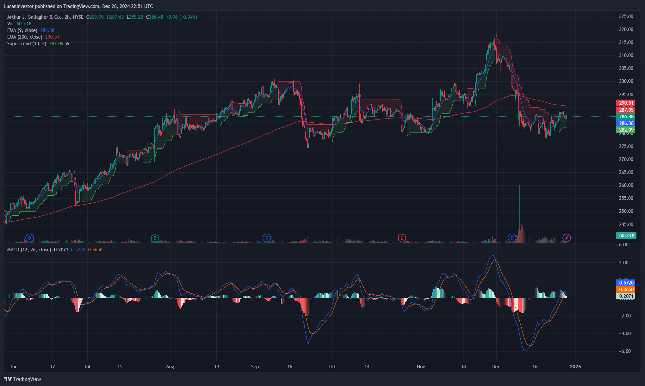Screen dimensions: 645x386
Task: Click the 325.00 price axis label
Action: click(x=626, y=16)
